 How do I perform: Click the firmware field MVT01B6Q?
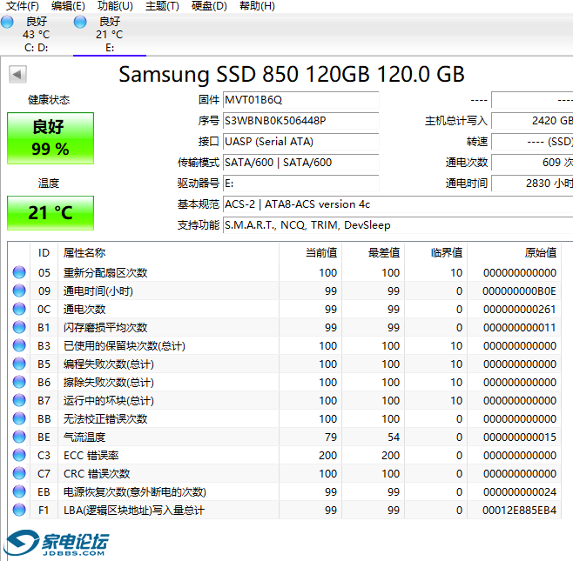[300, 100]
